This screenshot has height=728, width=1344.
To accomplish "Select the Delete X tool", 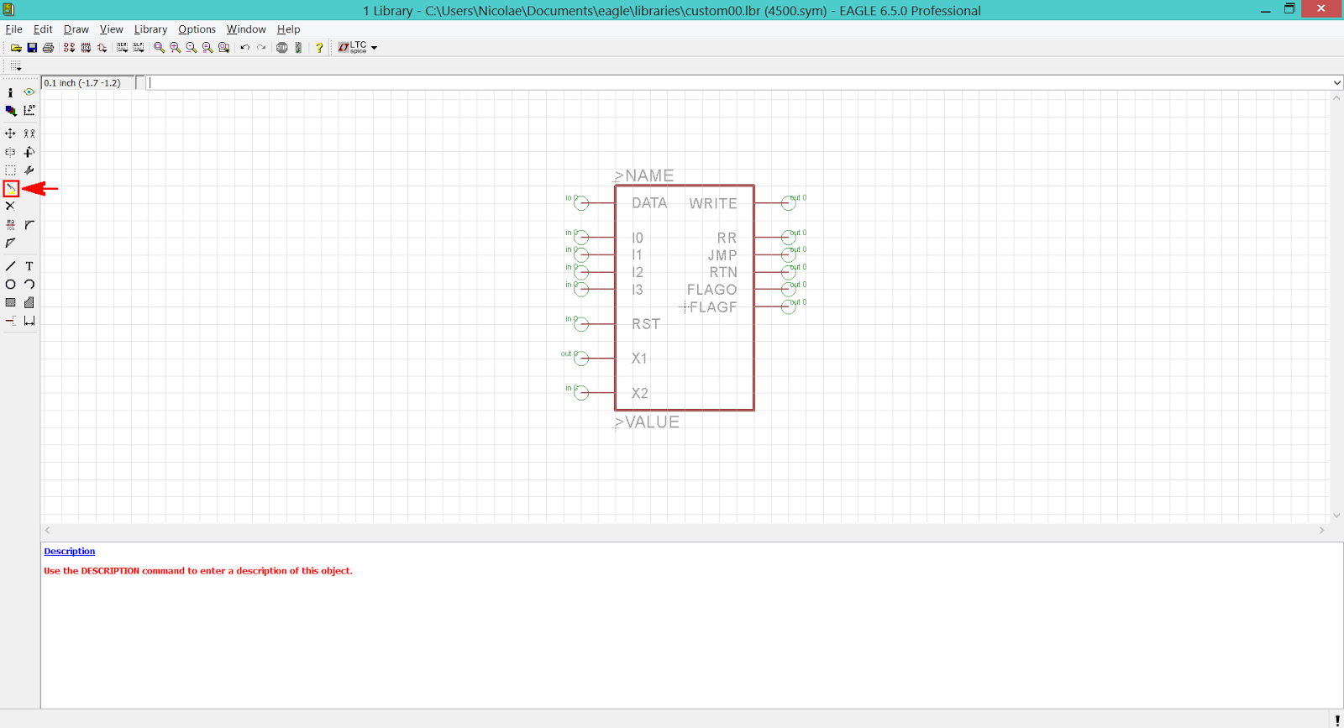I will point(10,206).
